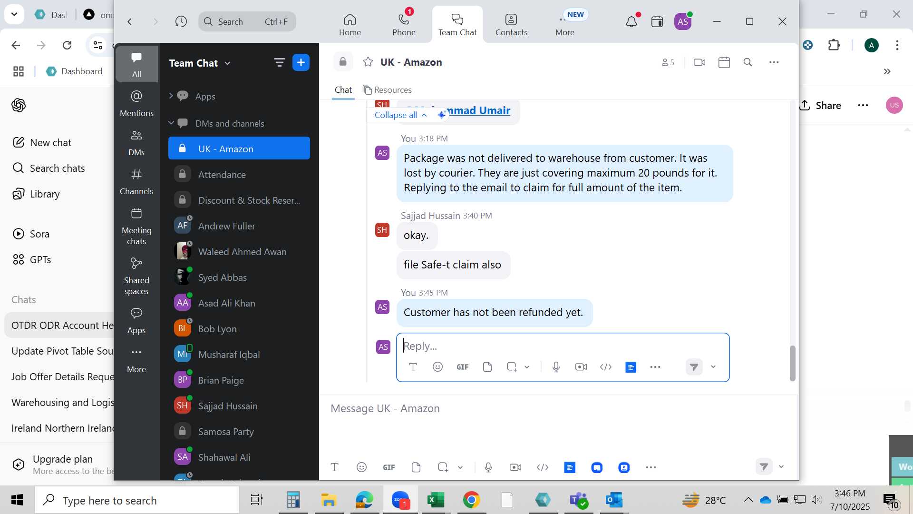913x514 pixels.
Task: Open main composer send options dropdown
Action: coord(781,467)
